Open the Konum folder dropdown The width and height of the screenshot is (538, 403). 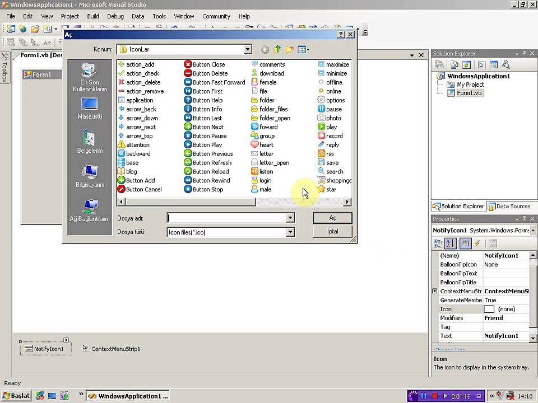(247, 50)
